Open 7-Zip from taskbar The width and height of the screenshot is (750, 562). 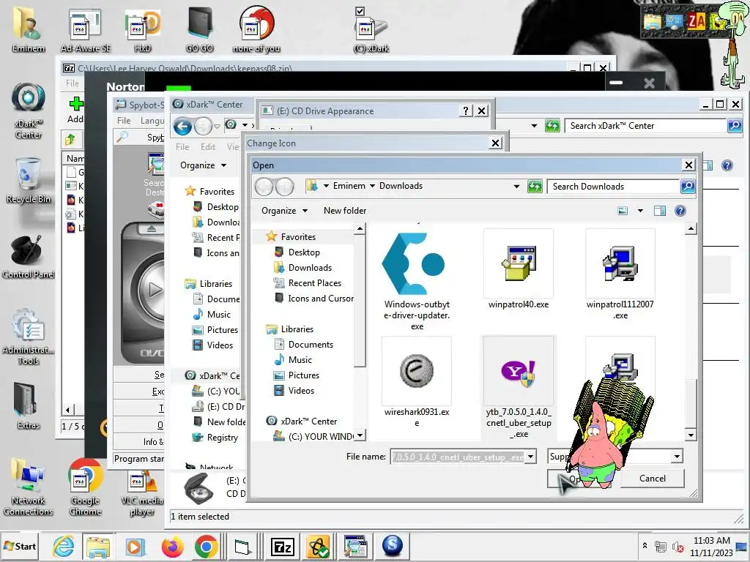(282, 546)
